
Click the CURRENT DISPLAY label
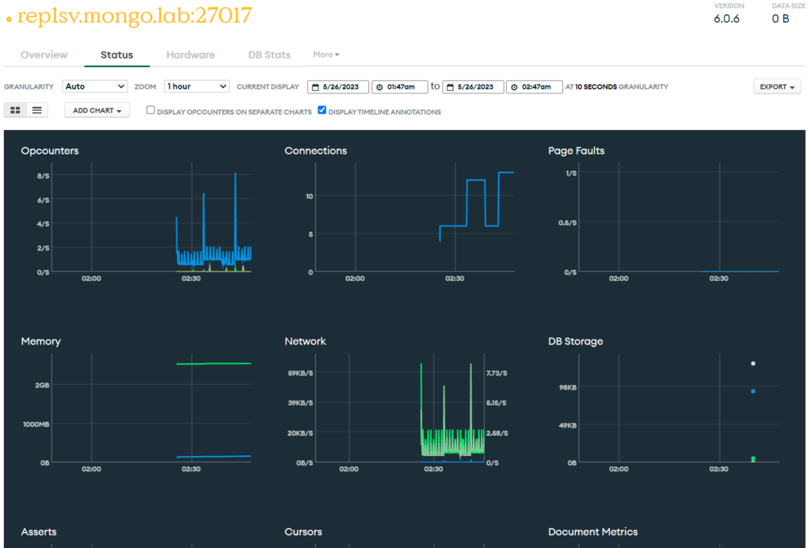(x=268, y=87)
